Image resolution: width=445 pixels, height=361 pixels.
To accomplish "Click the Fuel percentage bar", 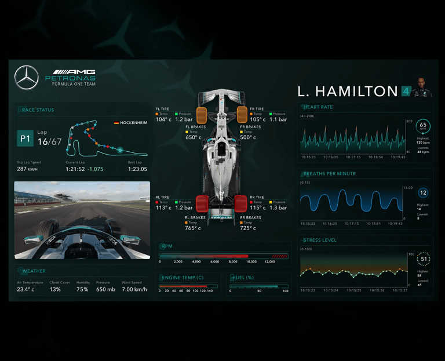I will tap(259, 286).
